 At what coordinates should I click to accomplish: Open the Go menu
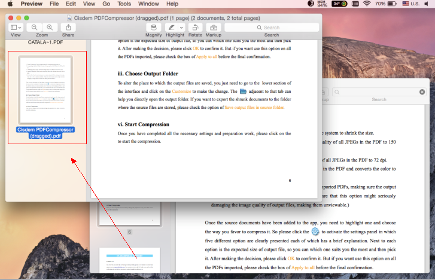tap(107, 4)
